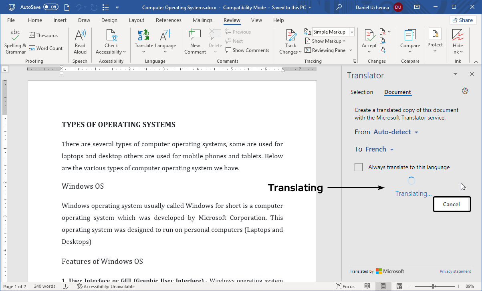Change the From language from Auto-detect
Screen dimensions: 482x291
point(395,132)
